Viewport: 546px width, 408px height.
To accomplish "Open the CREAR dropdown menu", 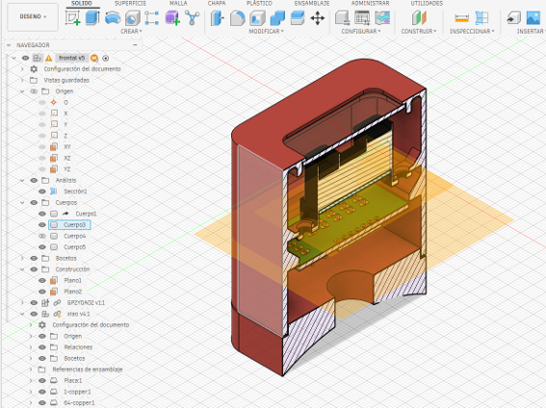I will 131,32.
